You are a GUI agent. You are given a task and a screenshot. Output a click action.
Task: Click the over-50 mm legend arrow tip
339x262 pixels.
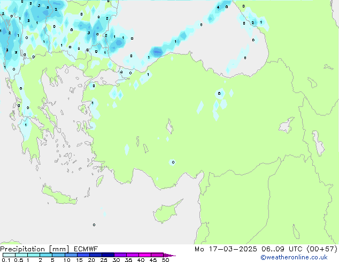(169, 255)
